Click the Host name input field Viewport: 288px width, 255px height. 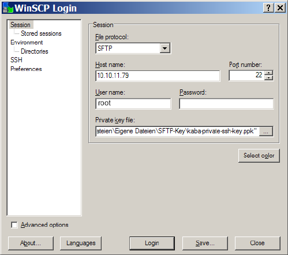coord(158,76)
